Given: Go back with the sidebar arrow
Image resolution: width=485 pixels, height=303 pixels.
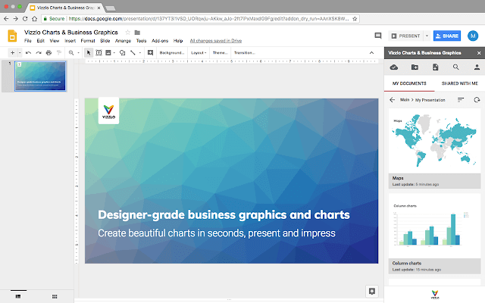Looking at the screenshot, I should pyautogui.click(x=393, y=100).
